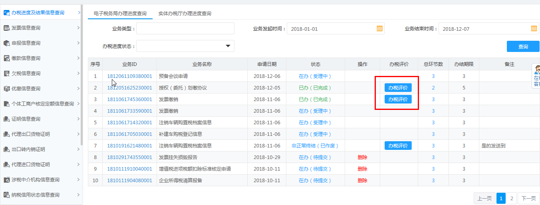Click the 业务类型 input field
The image size is (540, 205).
(x=185, y=28)
